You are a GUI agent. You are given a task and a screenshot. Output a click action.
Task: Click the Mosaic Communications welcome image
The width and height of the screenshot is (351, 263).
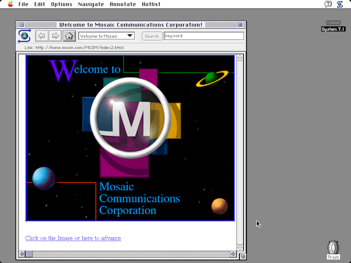tap(131, 138)
